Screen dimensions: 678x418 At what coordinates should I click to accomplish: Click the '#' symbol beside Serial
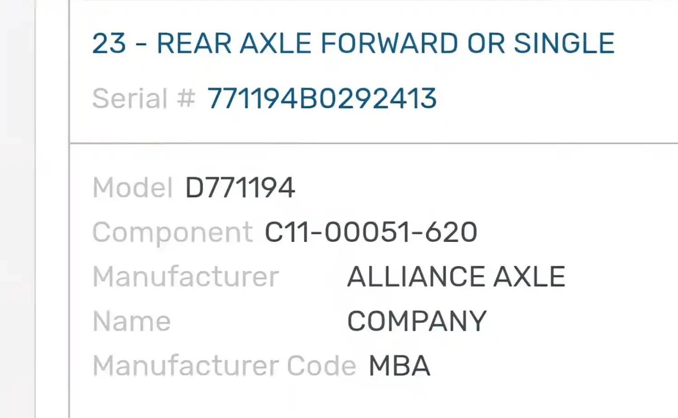pyautogui.click(x=186, y=98)
